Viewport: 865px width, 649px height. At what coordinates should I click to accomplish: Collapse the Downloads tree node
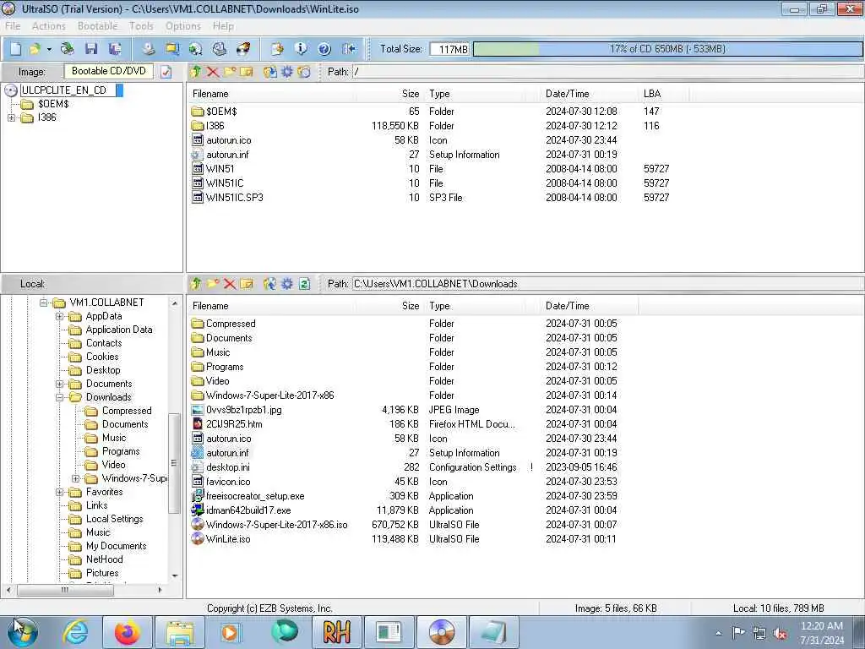click(60, 397)
